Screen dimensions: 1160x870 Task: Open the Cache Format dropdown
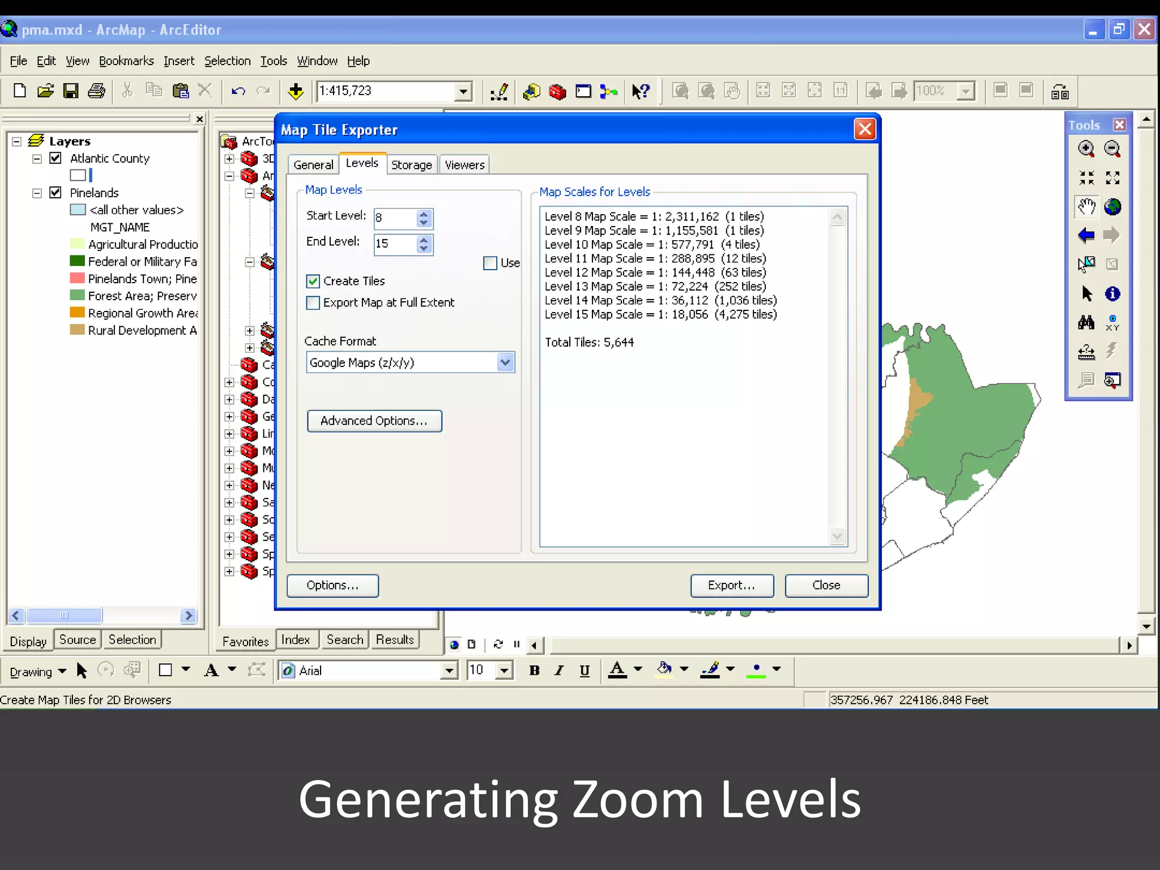coord(505,362)
